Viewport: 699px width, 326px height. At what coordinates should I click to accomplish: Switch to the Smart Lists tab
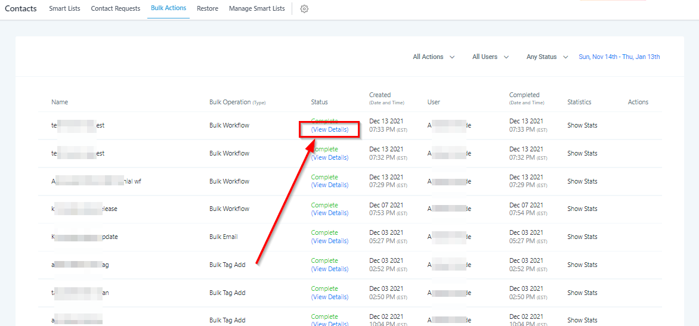[66, 9]
